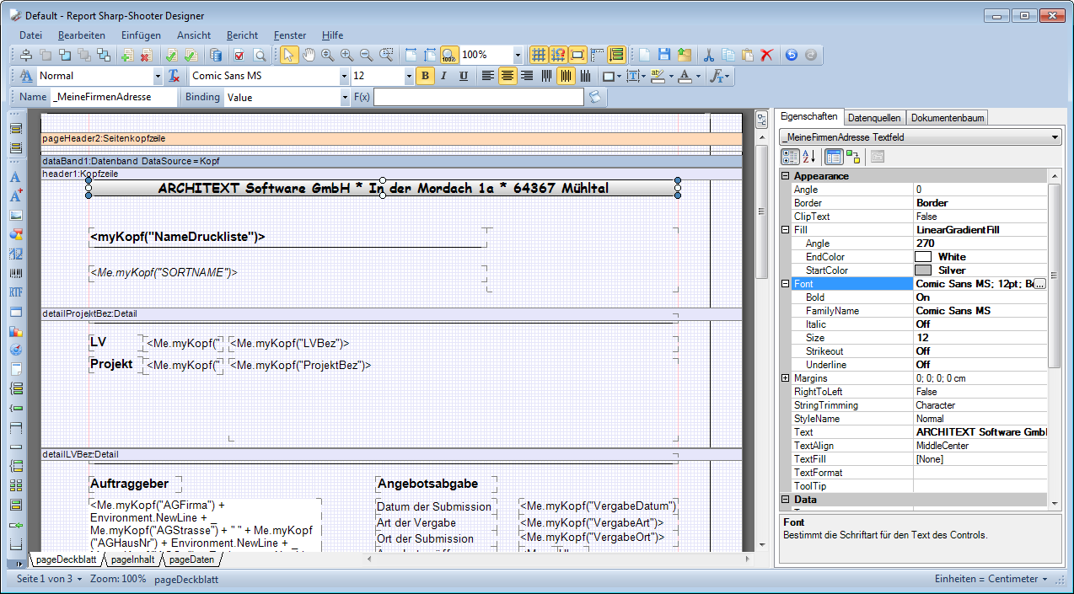The width and height of the screenshot is (1074, 594).
Task: Select the picture tool in toolbox
Action: point(15,215)
